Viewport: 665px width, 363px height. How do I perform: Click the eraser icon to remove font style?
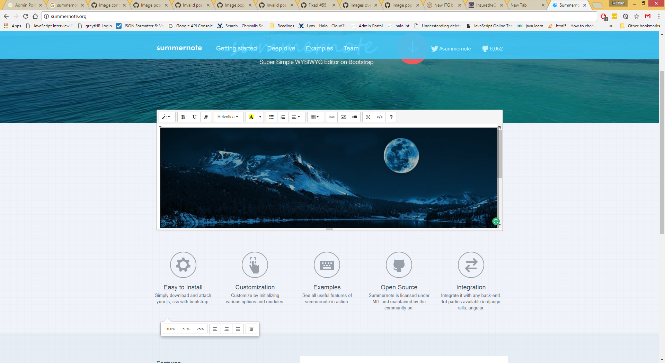(x=206, y=117)
